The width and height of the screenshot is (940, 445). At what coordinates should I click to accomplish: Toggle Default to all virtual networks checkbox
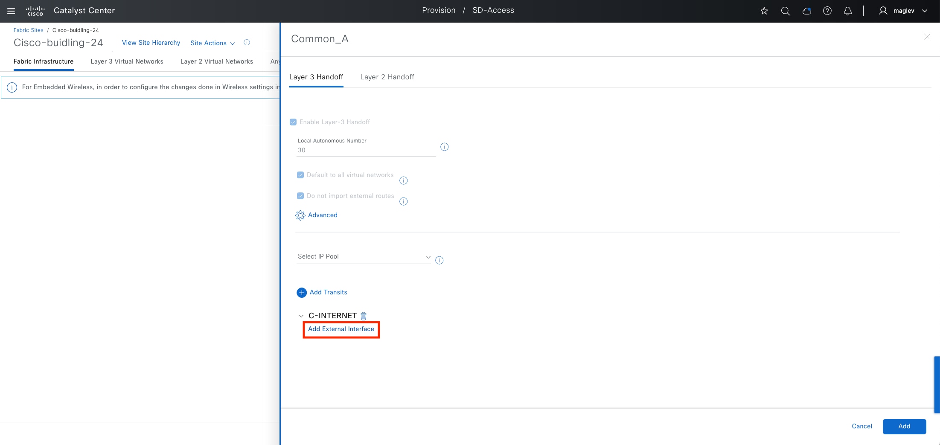coord(300,175)
